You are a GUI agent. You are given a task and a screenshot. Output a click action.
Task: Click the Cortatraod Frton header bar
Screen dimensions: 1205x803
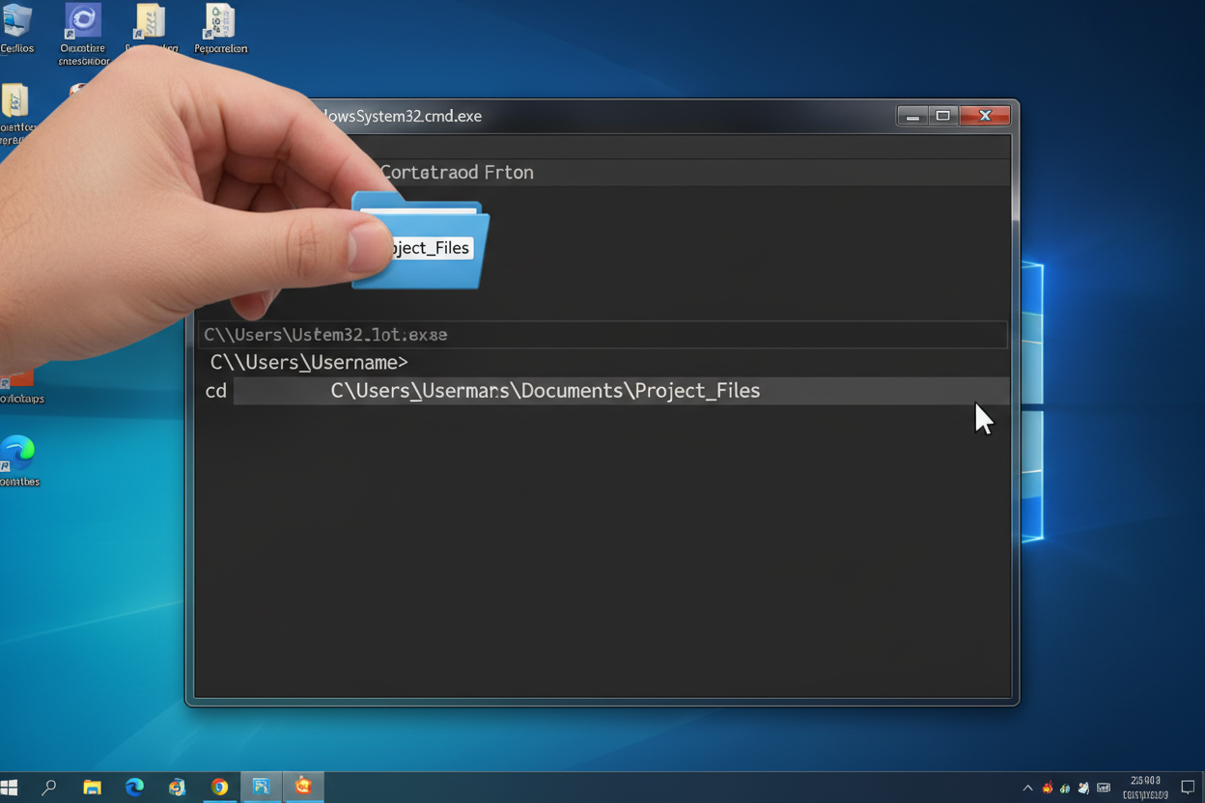click(x=676, y=172)
